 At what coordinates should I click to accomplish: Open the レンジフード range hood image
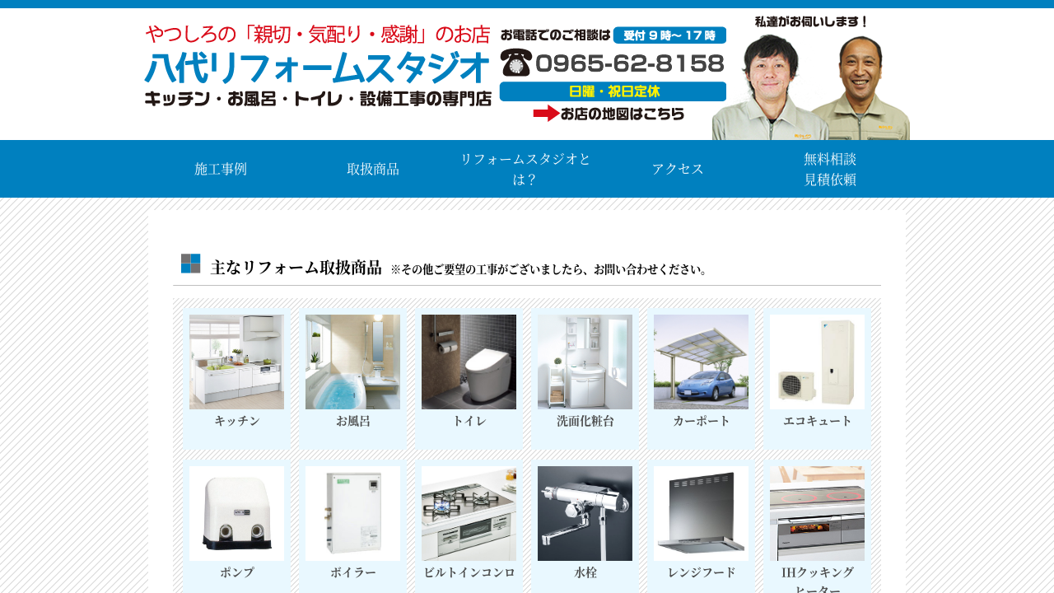coord(701,513)
